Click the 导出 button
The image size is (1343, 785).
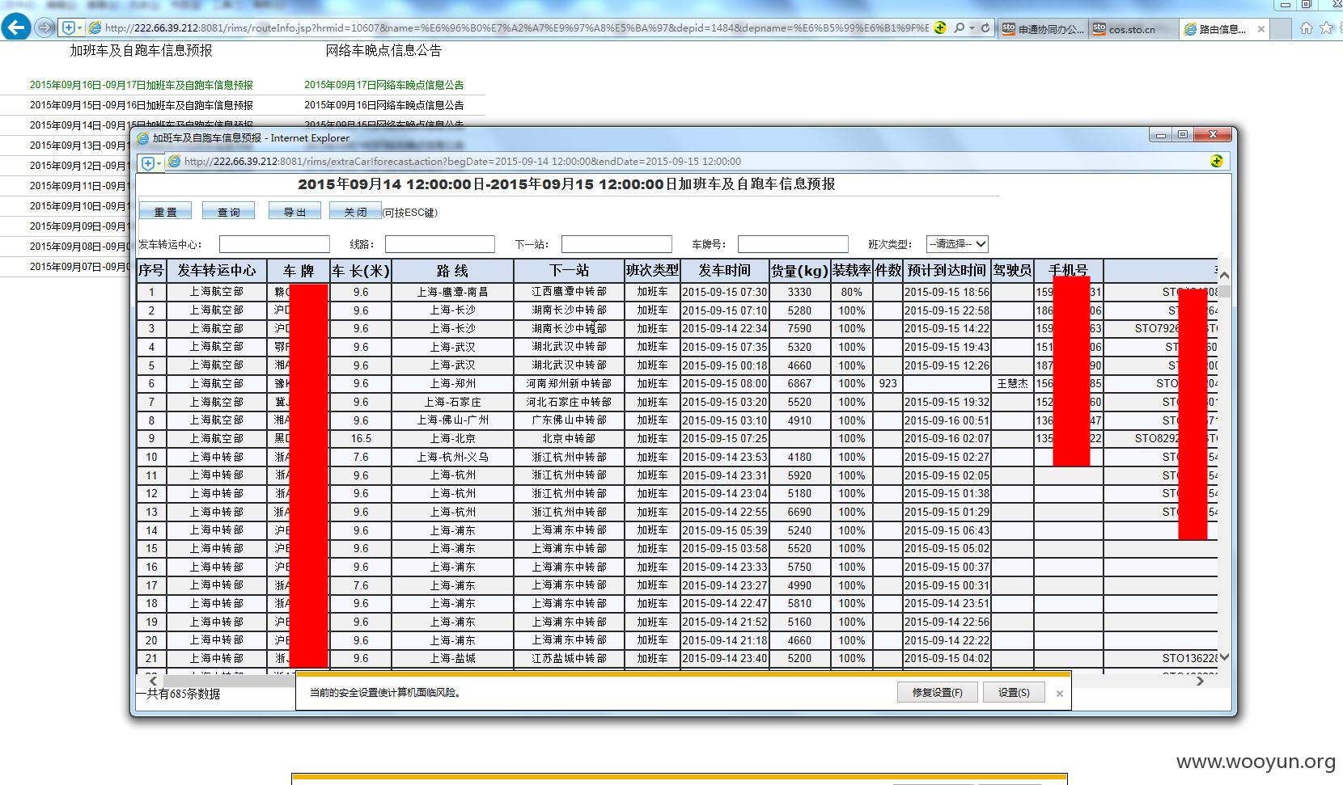coord(294,211)
